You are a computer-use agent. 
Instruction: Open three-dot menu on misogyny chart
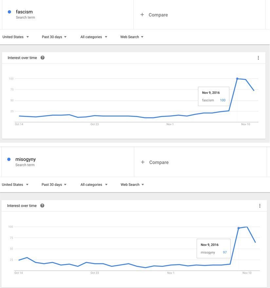tap(260, 206)
